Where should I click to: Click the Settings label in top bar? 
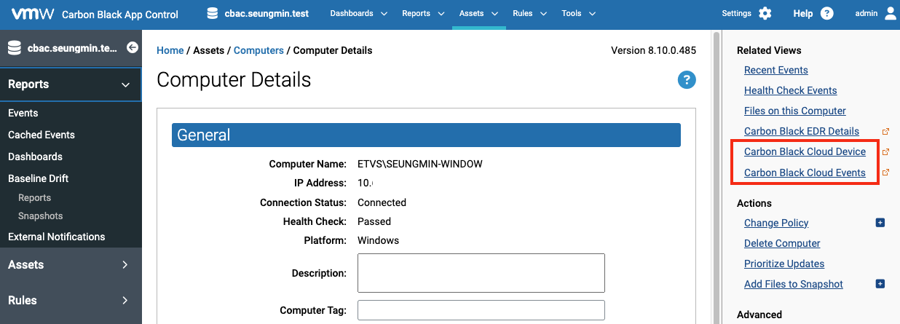pyautogui.click(x=736, y=13)
